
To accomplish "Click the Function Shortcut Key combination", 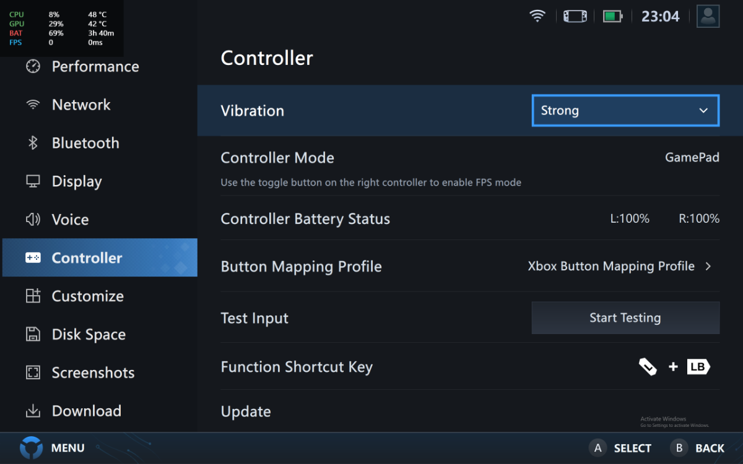I will click(x=674, y=367).
